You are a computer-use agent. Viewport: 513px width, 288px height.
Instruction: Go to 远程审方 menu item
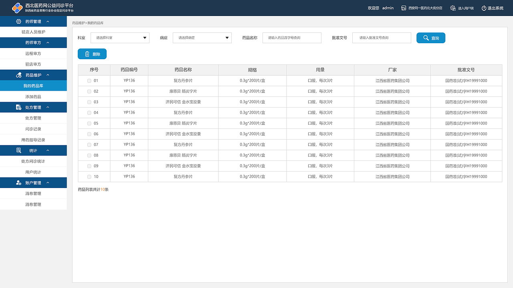(x=33, y=54)
